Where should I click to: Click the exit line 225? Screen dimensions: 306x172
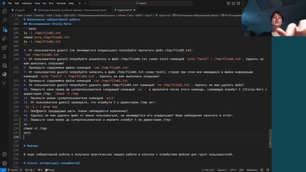tap(27, 133)
